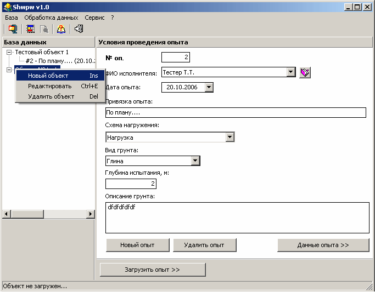Select Редактировать in the context menu
The image size is (375, 292).
coord(49,86)
